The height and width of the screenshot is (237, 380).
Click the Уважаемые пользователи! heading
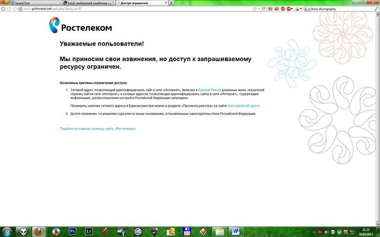pyautogui.click(x=102, y=44)
